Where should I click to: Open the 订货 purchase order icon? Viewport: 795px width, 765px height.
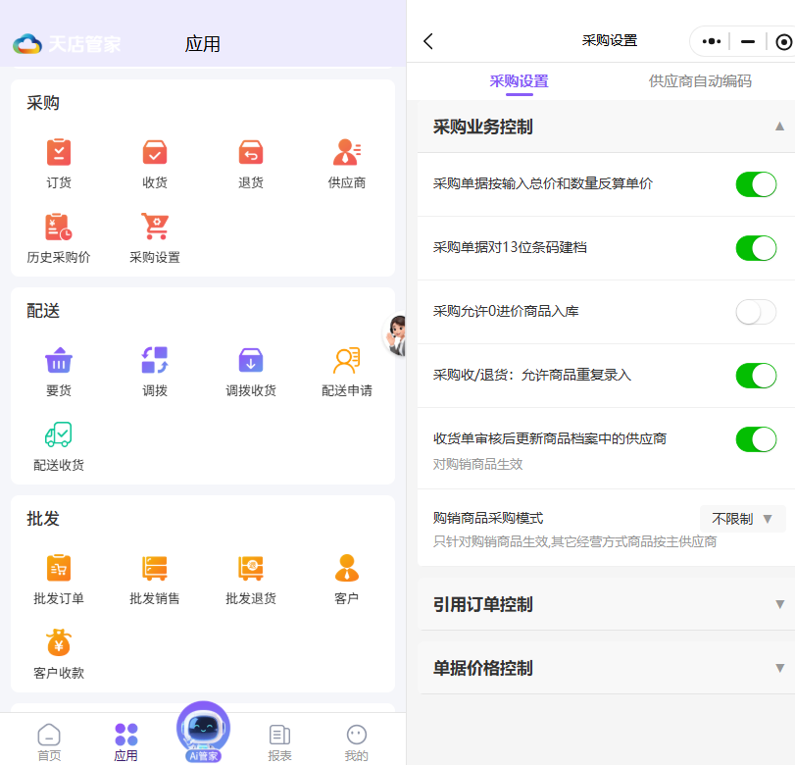59,154
